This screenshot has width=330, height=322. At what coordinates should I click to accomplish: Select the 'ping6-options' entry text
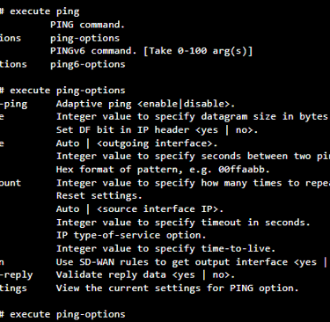click(x=88, y=64)
